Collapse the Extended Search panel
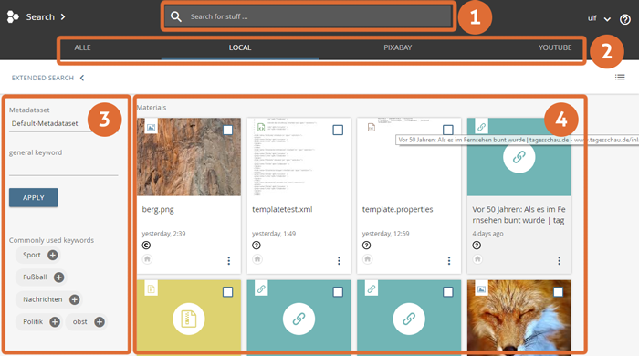This screenshot has width=639, height=356. [47, 78]
